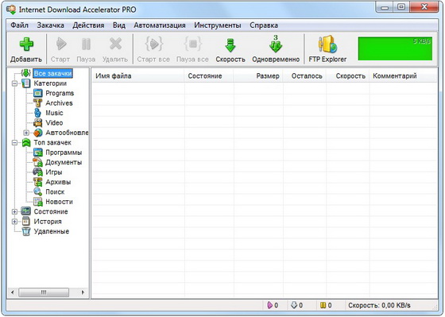Collapse the Категории tree node
445x317 pixels.
(x=14, y=83)
